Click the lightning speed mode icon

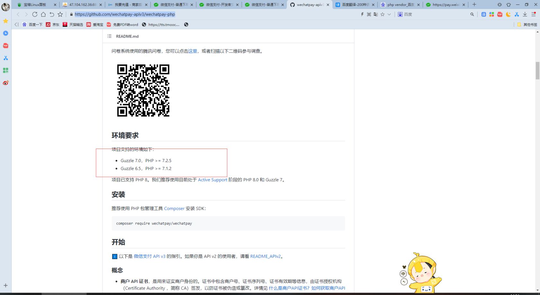(x=362, y=14)
